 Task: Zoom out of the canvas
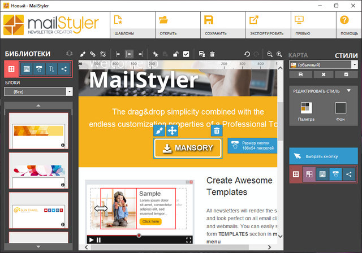pos(270,54)
